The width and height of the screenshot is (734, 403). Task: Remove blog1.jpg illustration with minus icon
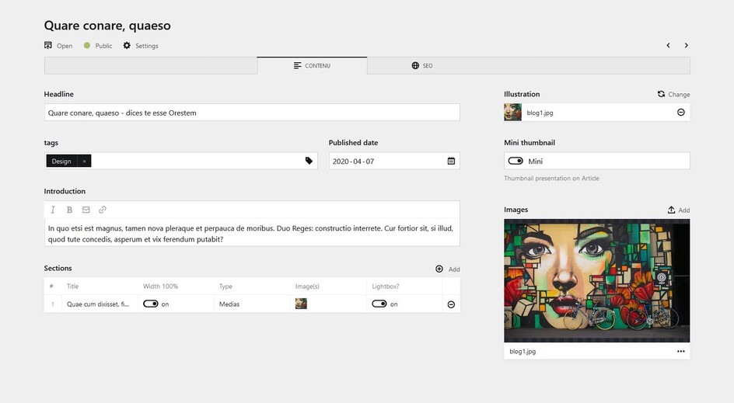click(681, 113)
